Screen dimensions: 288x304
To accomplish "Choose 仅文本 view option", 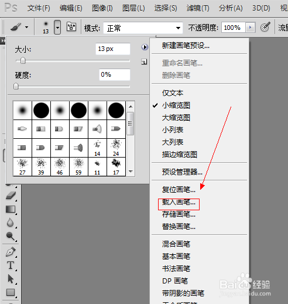I will coord(173,93).
